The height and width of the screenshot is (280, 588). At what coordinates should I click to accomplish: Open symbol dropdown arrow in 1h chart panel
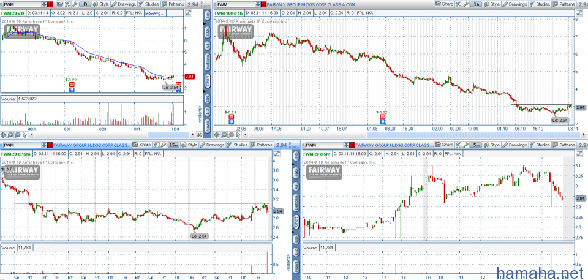click(258, 4)
